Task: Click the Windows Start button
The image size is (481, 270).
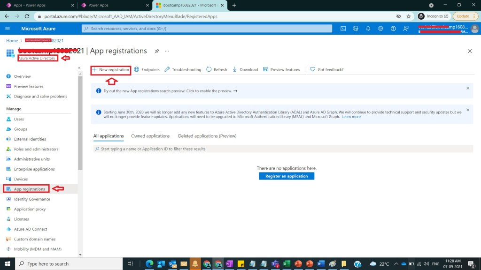Action: (x=8, y=263)
